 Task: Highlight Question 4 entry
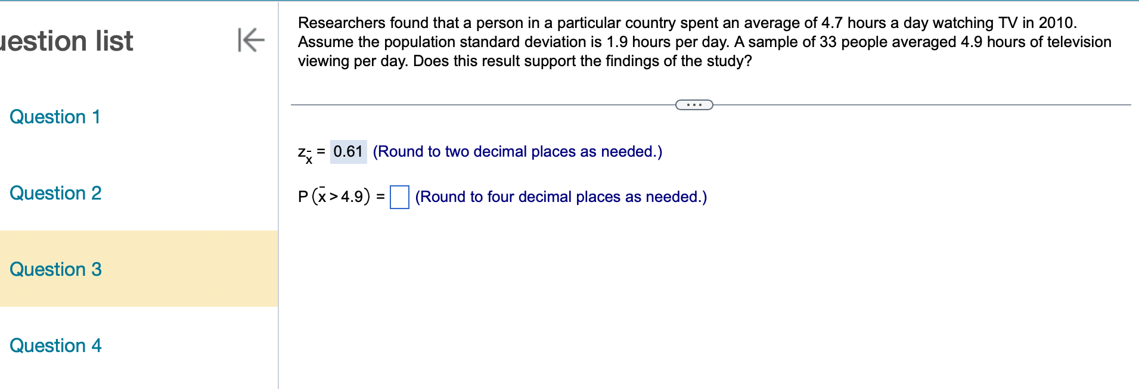pyautogui.click(x=55, y=346)
